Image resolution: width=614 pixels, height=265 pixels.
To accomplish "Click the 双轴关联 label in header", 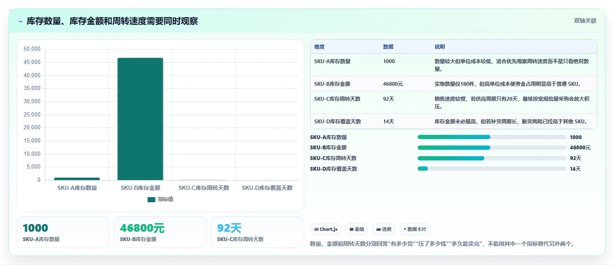I will [x=585, y=21].
